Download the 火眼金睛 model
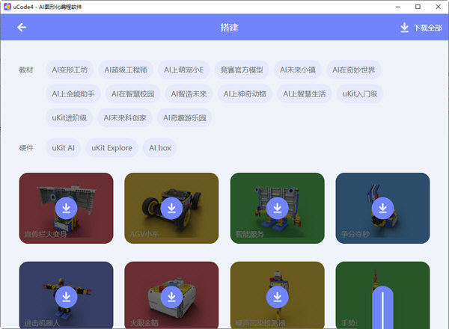The image size is (449, 329). pyautogui.click(x=171, y=297)
